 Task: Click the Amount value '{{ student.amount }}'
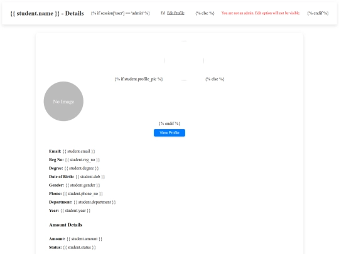85,239
